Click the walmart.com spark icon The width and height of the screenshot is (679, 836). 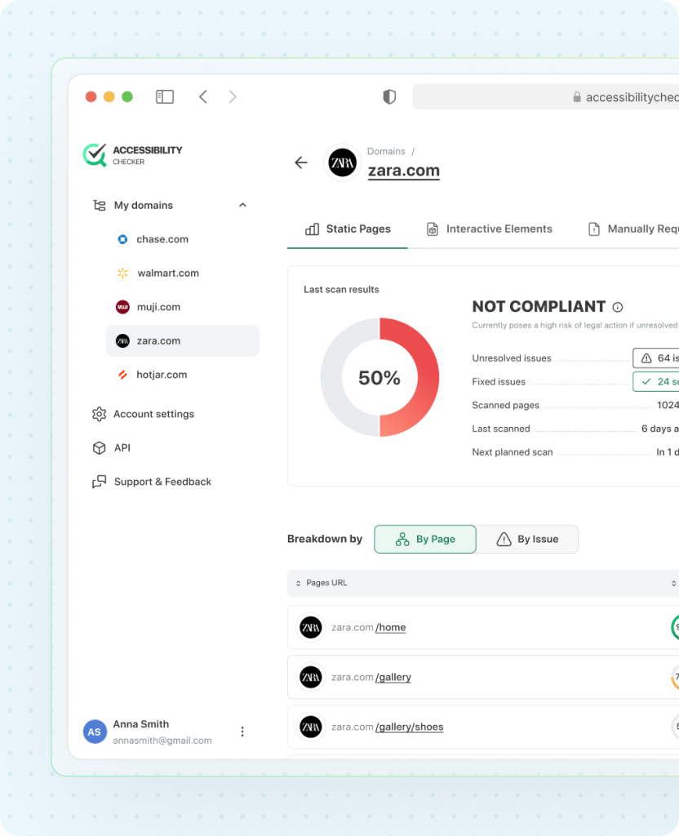122,273
